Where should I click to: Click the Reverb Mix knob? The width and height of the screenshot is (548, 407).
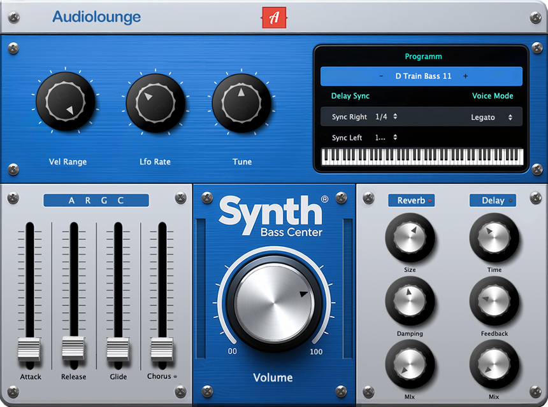click(x=410, y=364)
